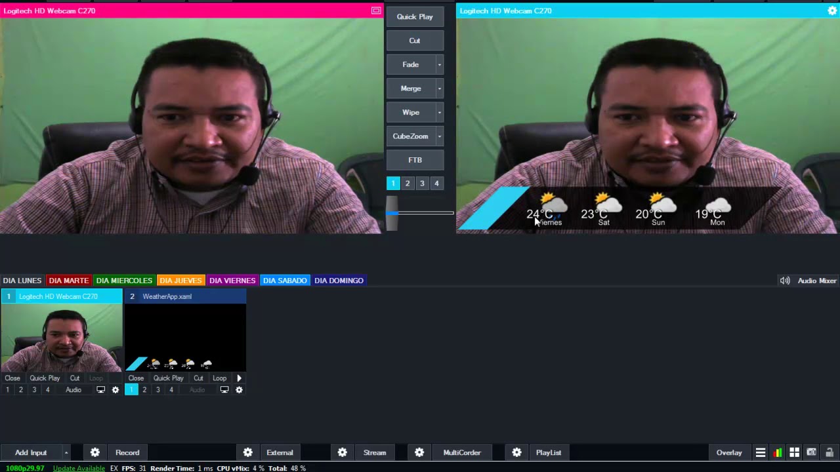
Task: Expand the Merge transition dropdown arrow
Action: [440, 88]
